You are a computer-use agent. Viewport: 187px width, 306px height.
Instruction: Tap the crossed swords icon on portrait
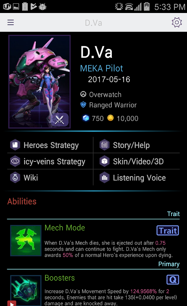coord(60,120)
